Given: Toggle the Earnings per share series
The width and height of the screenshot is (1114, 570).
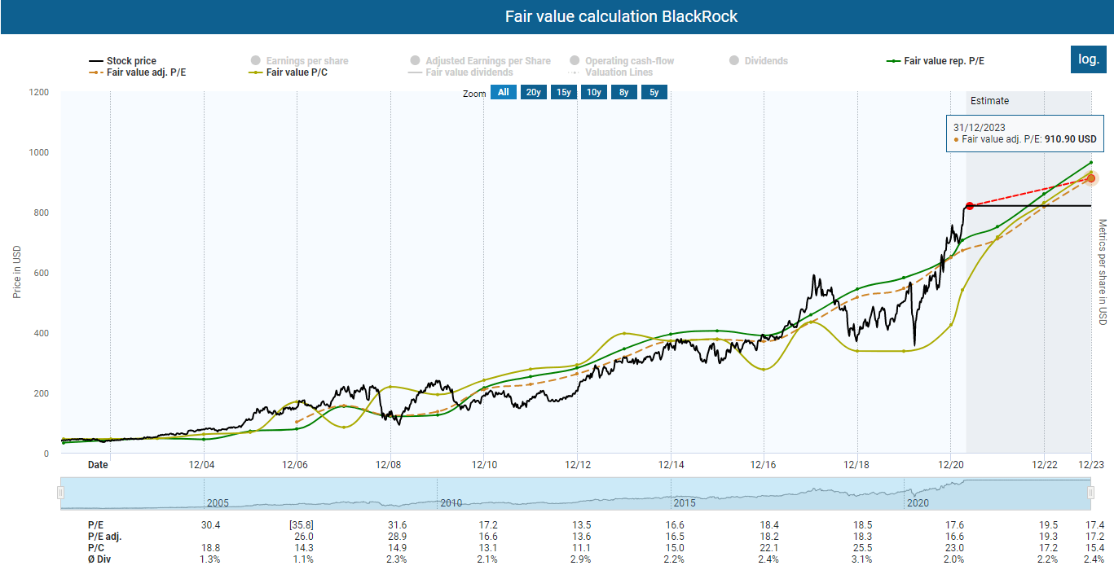Looking at the screenshot, I should click(x=299, y=61).
